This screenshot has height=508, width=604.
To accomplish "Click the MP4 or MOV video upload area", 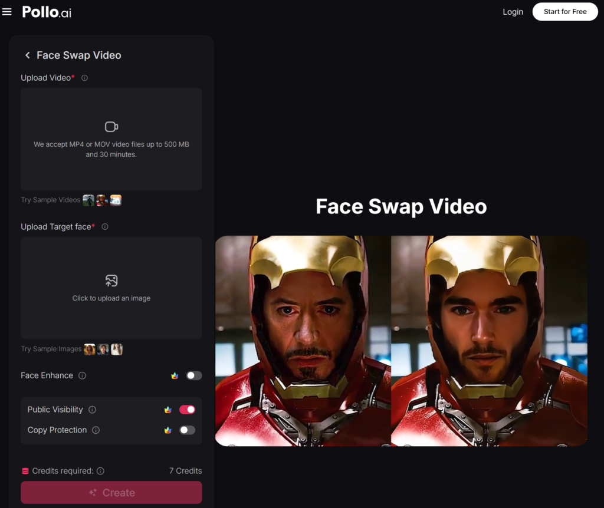I will [x=111, y=139].
